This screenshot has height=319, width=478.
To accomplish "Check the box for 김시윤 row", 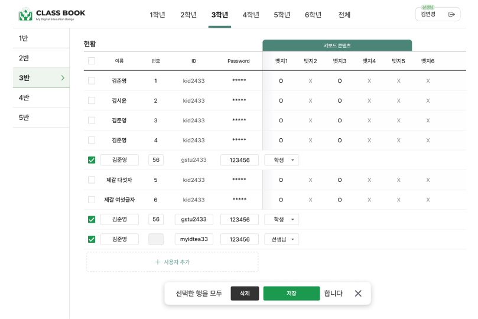I will tap(92, 100).
